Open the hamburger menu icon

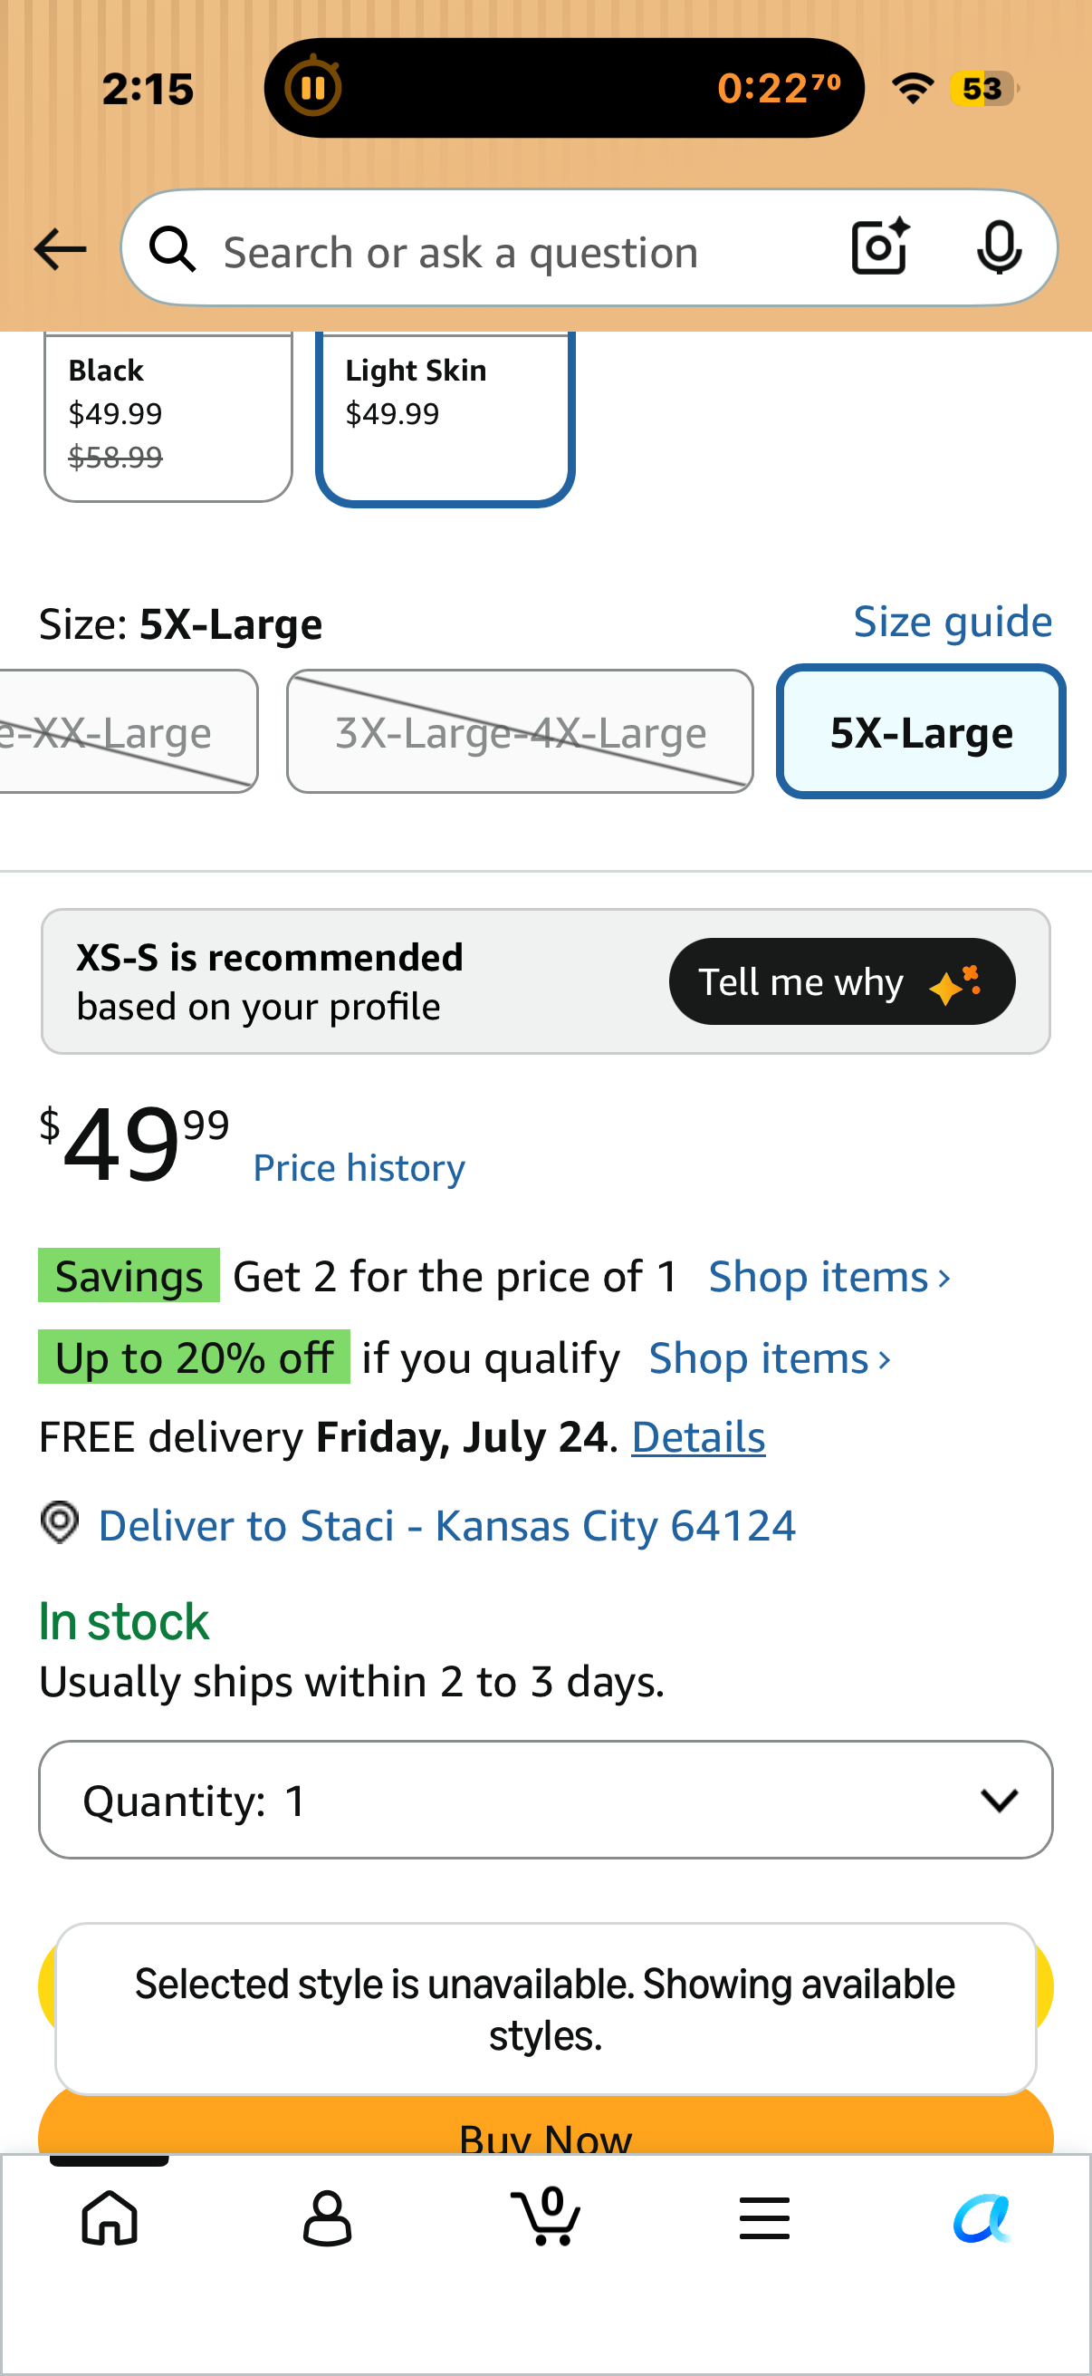[764, 2218]
